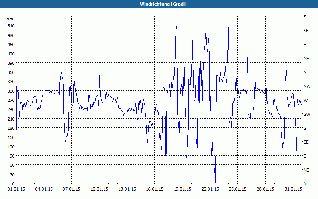Viewport: 318px width, 199px height.
Task: Click the topmost S compass label
Action: tap(305, 17)
